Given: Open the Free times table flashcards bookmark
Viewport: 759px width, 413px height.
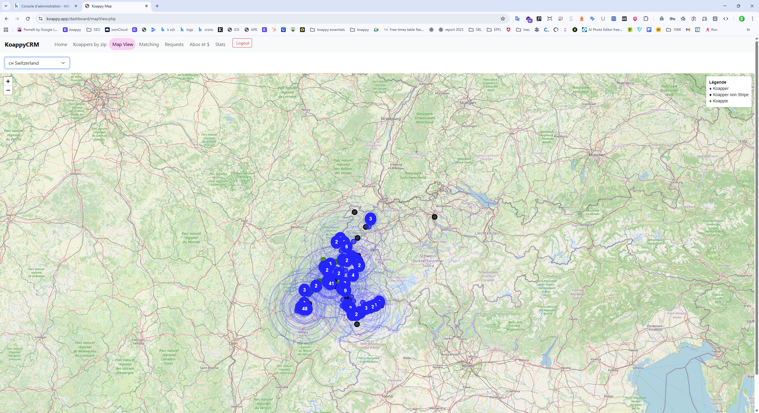Looking at the screenshot, I should [x=404, y=30].
